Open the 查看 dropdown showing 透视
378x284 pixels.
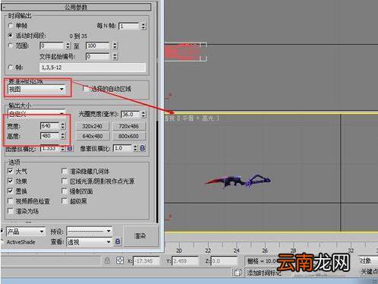tap(90, 242)
